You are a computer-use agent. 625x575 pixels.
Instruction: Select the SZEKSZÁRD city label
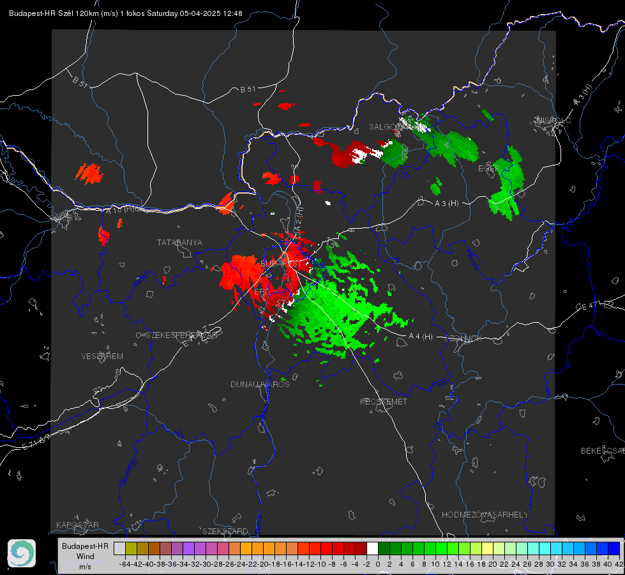[225, 531]
